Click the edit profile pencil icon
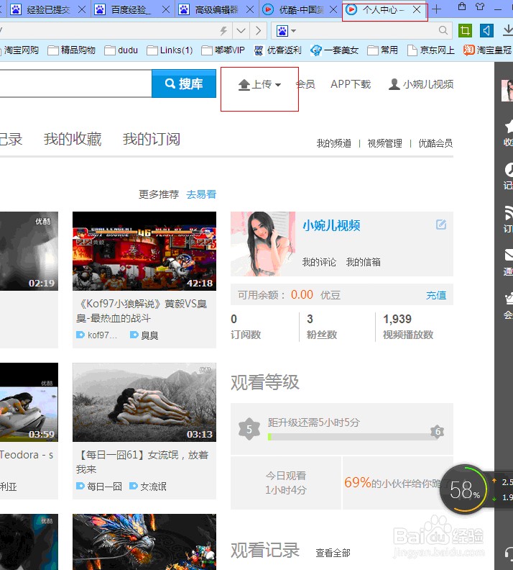The height and width of the screenshot is (570, 513). tap(441, 225)
